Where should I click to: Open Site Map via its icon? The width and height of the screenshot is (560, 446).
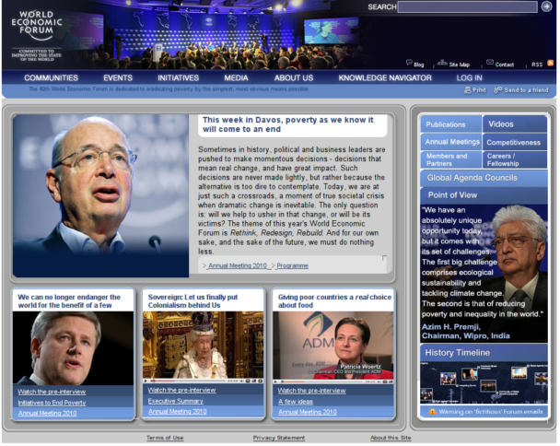coord(441,64)
